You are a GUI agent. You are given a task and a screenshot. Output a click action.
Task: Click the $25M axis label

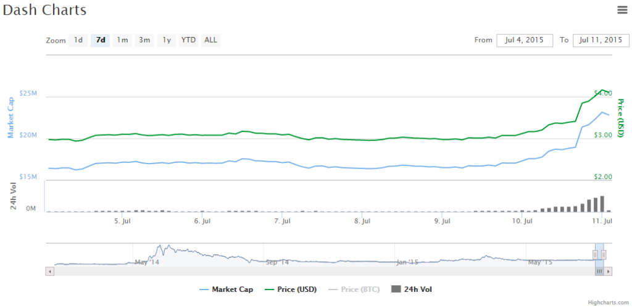pyautogui.click(x=28, y=94)
